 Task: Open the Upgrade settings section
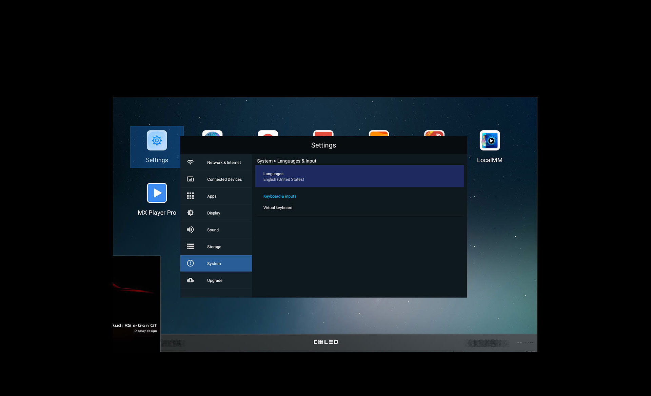point(215,280)
